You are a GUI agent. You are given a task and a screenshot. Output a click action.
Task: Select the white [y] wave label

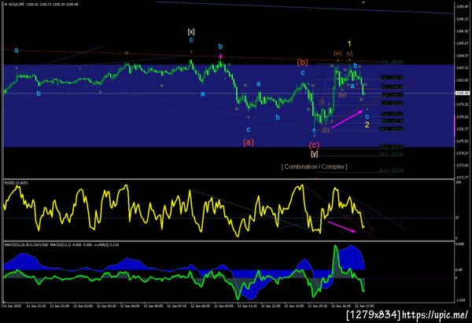coord(314,154)
